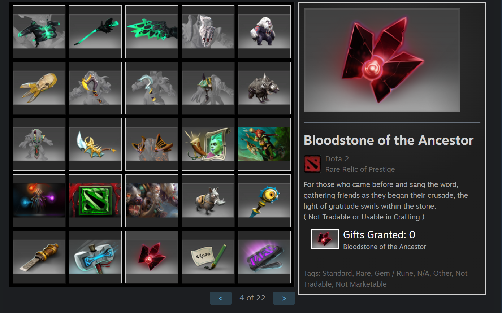Select the yellow eyeball staff item
Viewport: 502px width, 313px height.
tap(264, 201)
